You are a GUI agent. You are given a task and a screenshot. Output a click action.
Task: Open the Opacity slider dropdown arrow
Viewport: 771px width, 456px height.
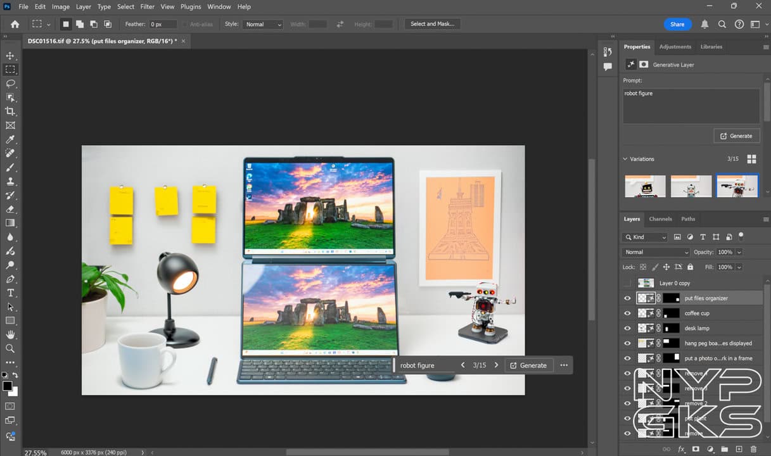tap(739, 252)
